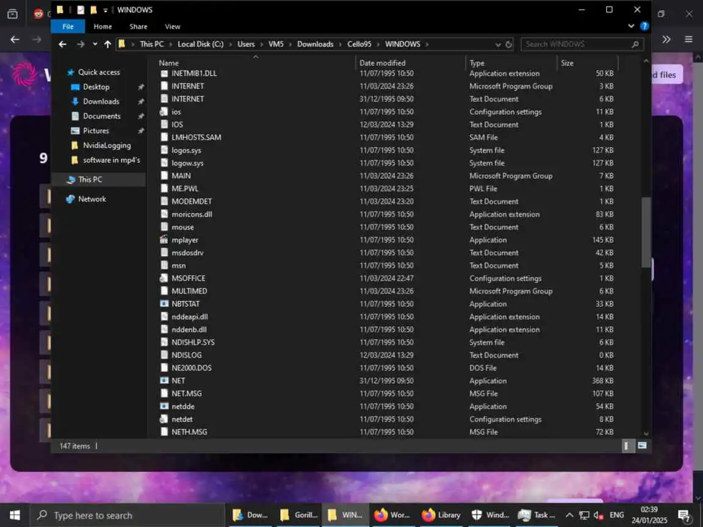Select the netdet configuration file icon
The height and width of the screenshot is (527, 703).
point(164,419)
